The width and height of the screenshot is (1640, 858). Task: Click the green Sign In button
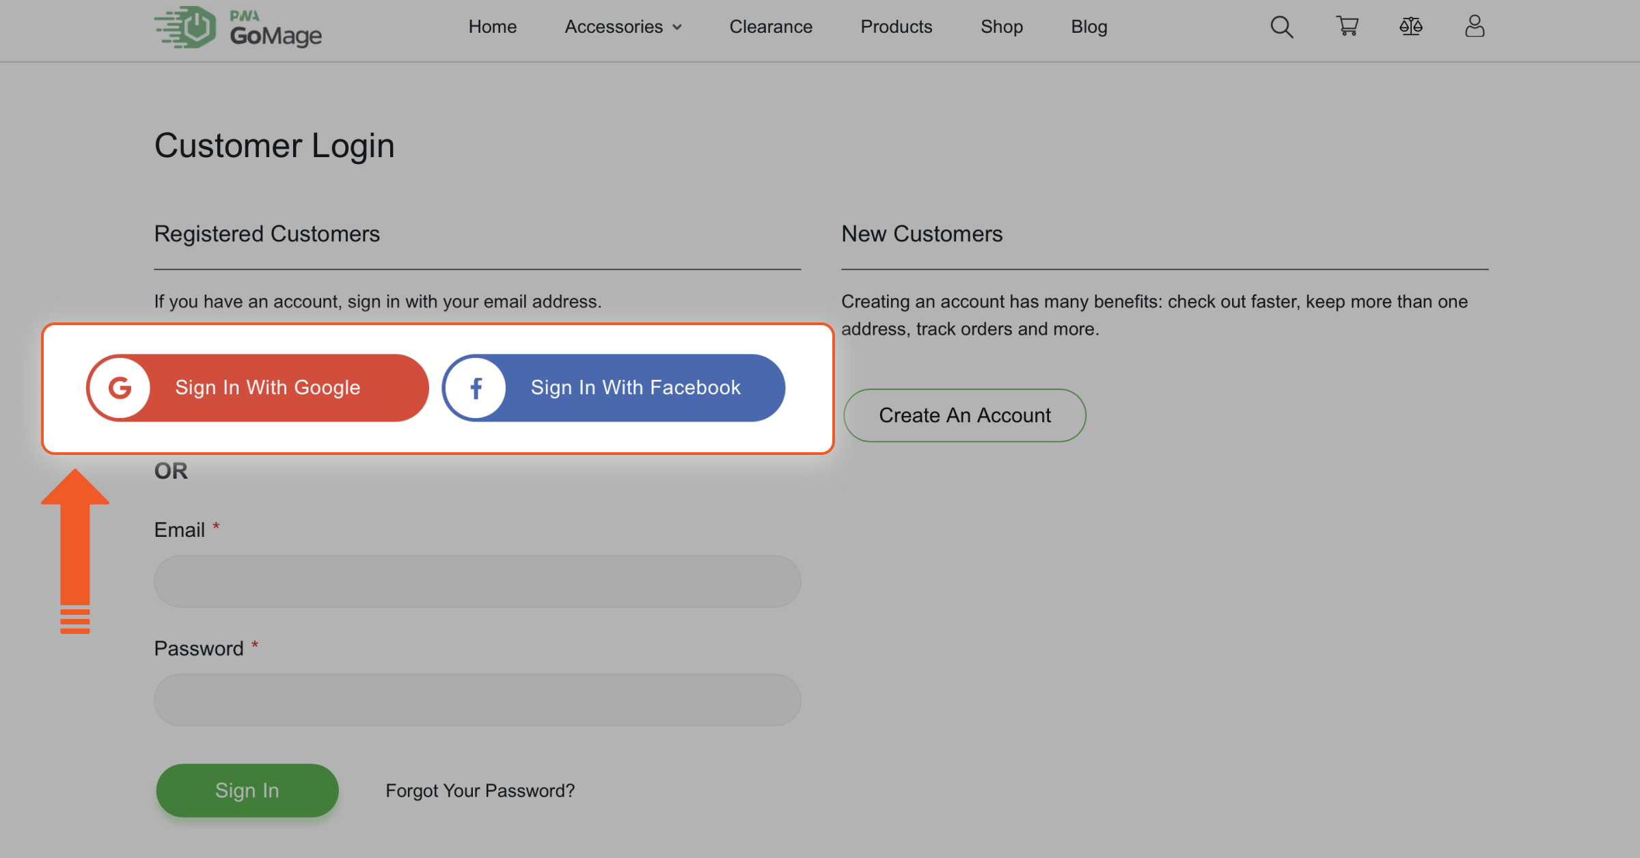tap(247, 790)
